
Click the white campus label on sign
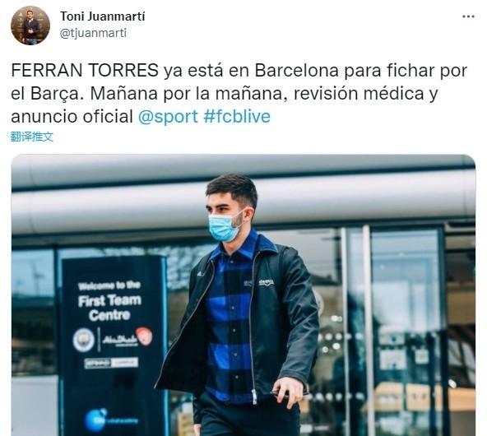(111, 363)
